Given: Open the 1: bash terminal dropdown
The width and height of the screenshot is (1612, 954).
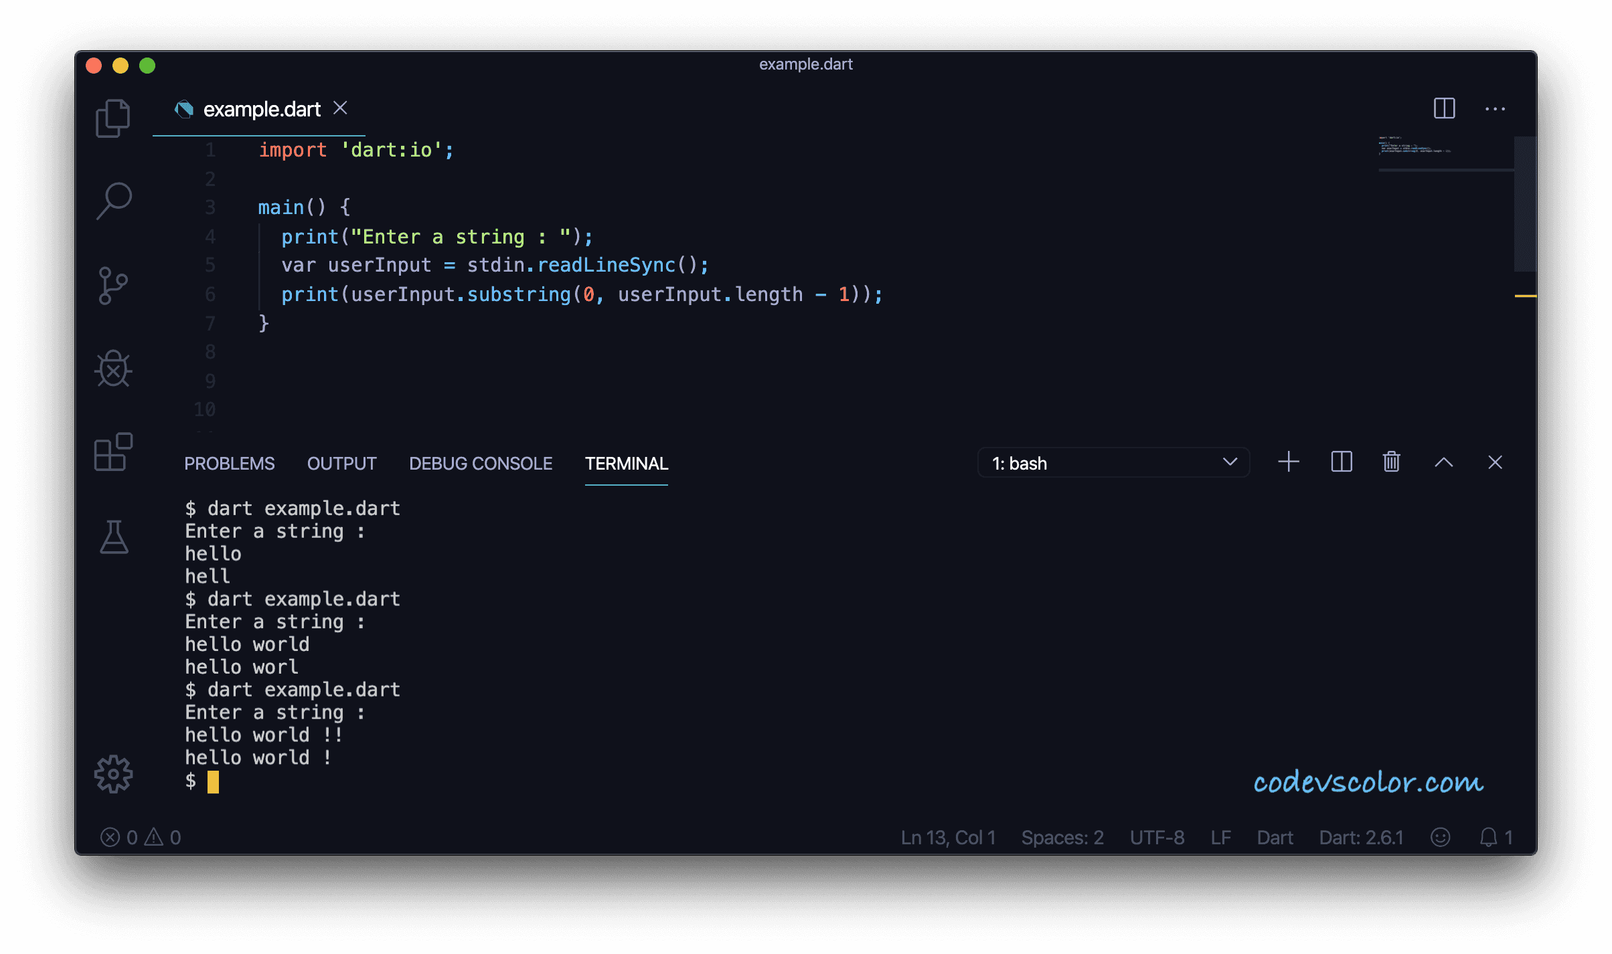Looking at the screenshot, I should click(1113, 463).
